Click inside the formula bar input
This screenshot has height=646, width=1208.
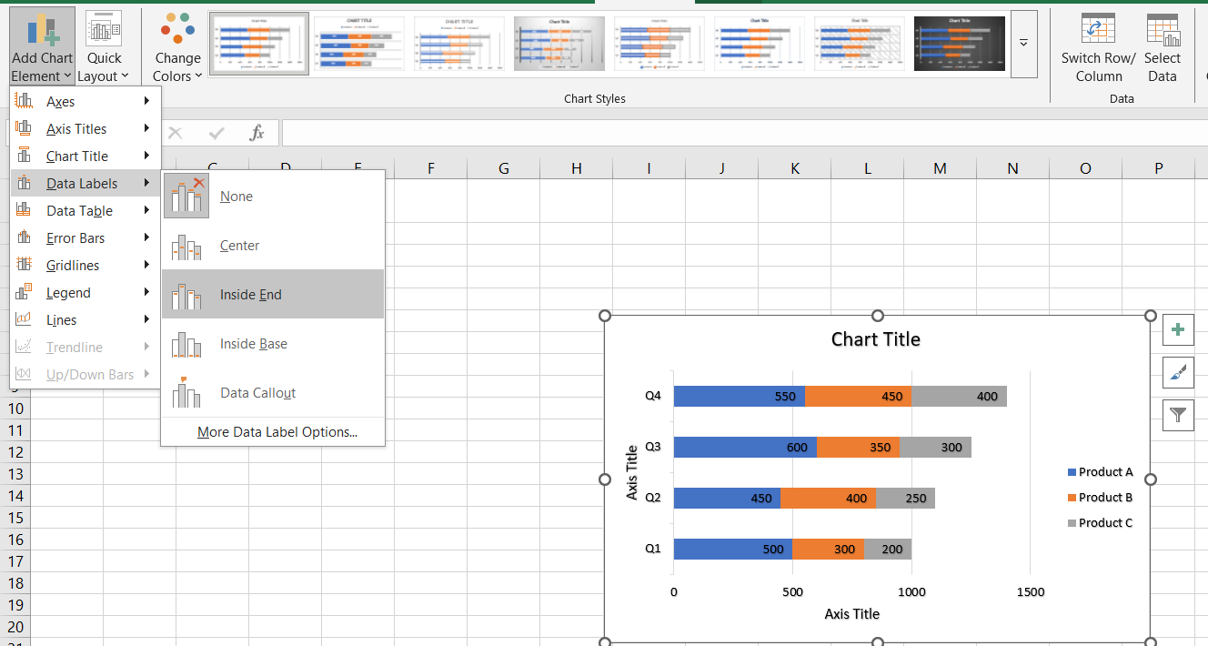point(728,133)
